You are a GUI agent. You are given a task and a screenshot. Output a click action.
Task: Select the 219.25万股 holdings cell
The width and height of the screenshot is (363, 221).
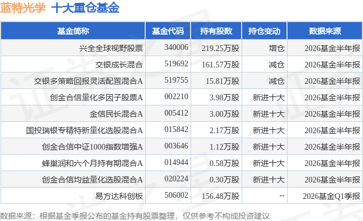coord(221,48)
